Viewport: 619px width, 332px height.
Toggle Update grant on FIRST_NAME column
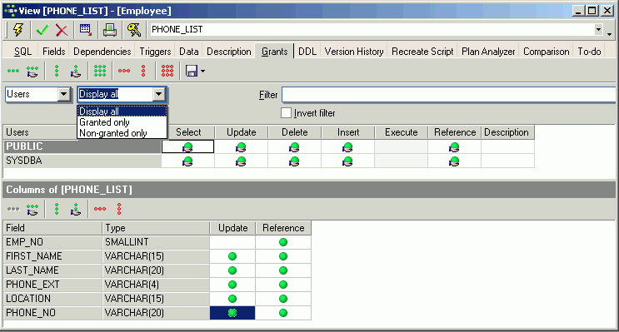pyautogui.click(x=232, y=256)
